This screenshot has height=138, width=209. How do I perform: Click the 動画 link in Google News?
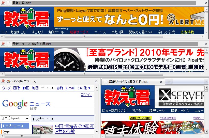click(26, 88)
